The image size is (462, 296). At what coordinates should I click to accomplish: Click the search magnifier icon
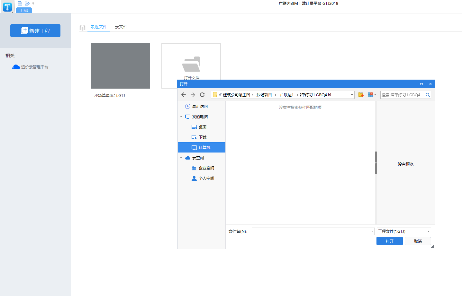(x=428, y=95)
